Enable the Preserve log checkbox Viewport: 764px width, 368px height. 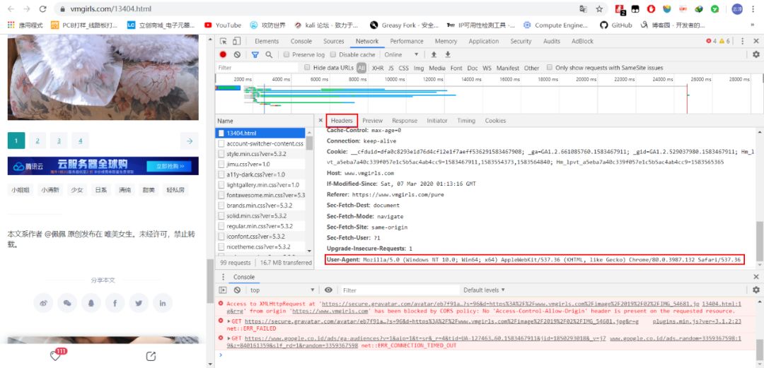[286, 54]
